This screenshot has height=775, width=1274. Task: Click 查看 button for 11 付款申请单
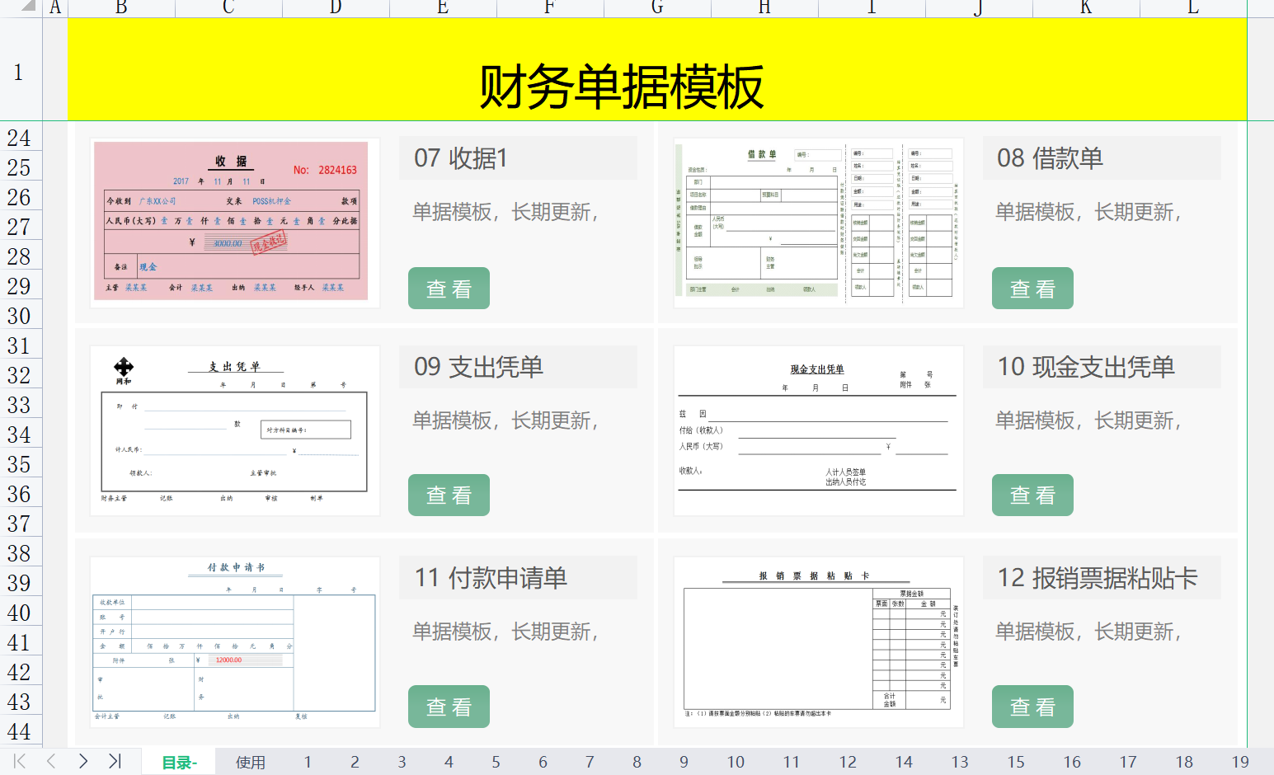449,706
